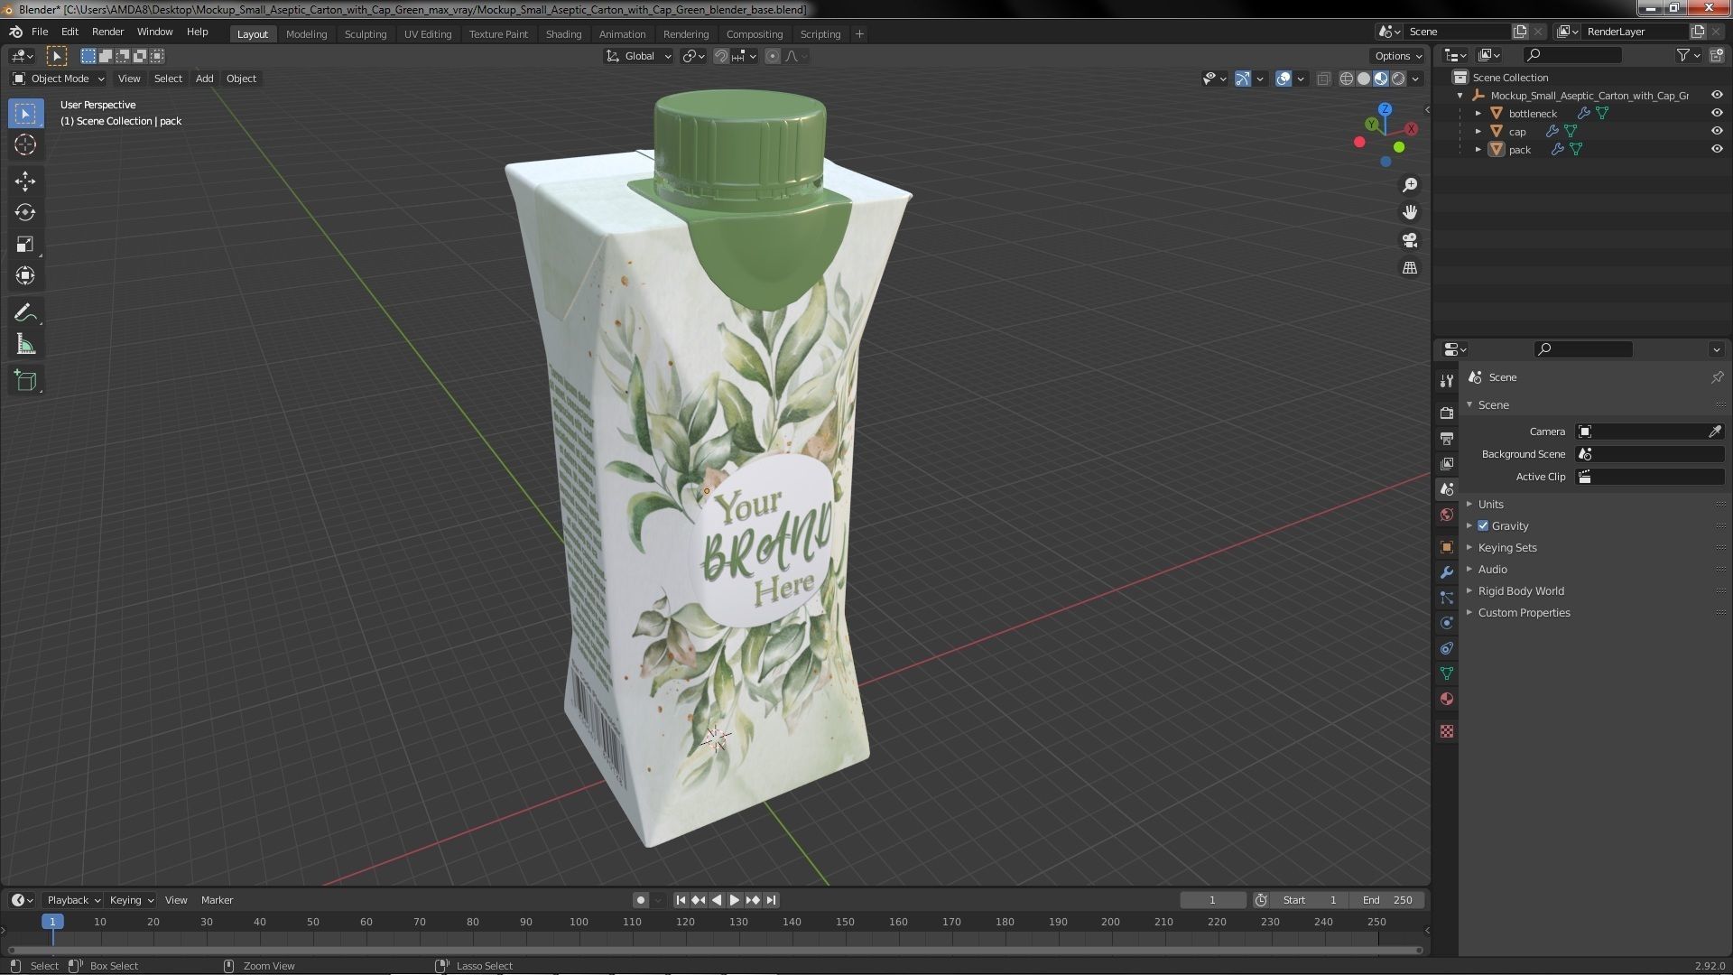Image resolution: width=1733 pixels, height=975 pixels.
Task: Open the viewport Add menu
Action: [205, 79]
